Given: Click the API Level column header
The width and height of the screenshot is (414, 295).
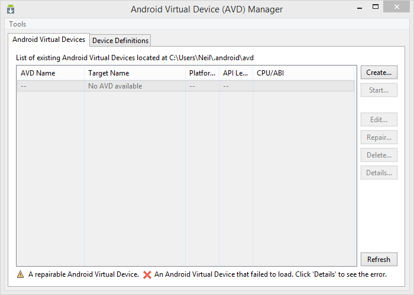Looking at the screenshot, I should (x=235, y=73).
